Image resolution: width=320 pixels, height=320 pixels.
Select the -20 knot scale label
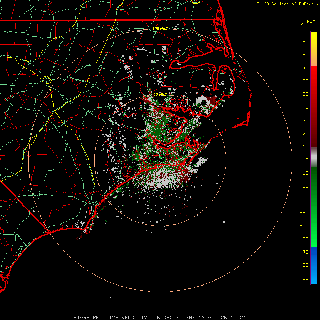point(304,186)
